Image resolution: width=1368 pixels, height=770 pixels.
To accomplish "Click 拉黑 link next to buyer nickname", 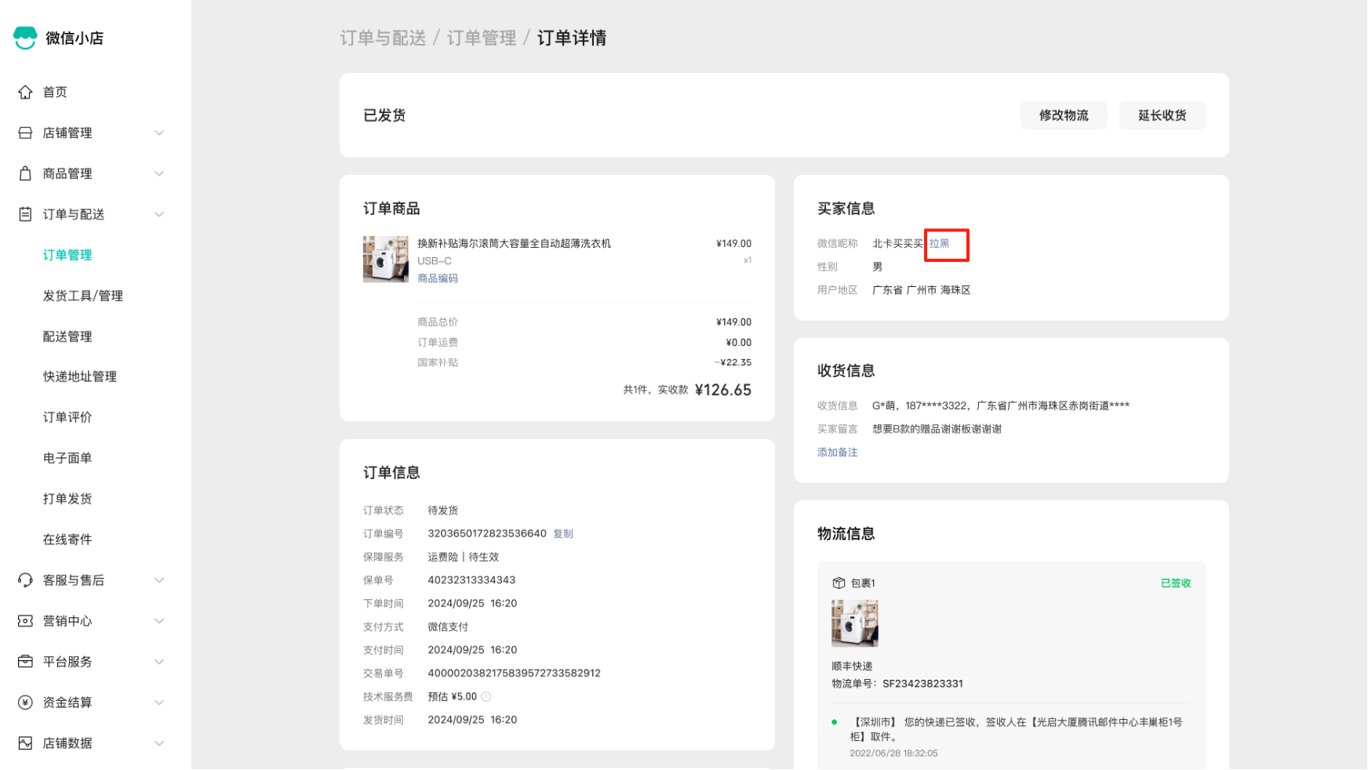I will (939, 244).
